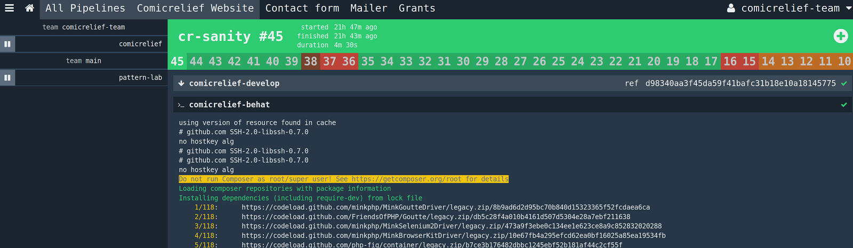
Task: Click the comicrelief-develop down-arrow icon
Action: (x=181, y=83)
